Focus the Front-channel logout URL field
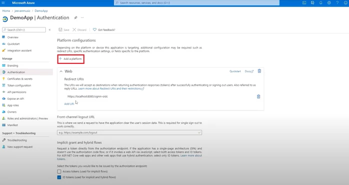This screenshot has height=185, width=349. point(129,133)
